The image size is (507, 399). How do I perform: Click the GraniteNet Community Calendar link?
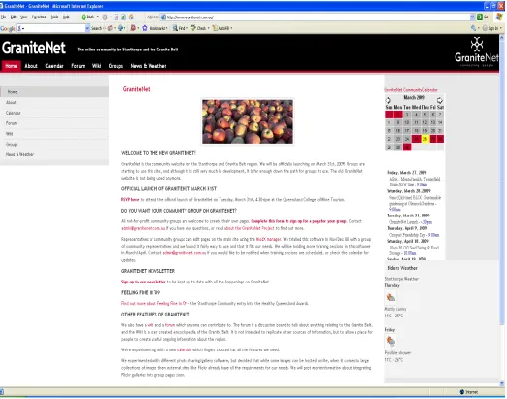411,90
